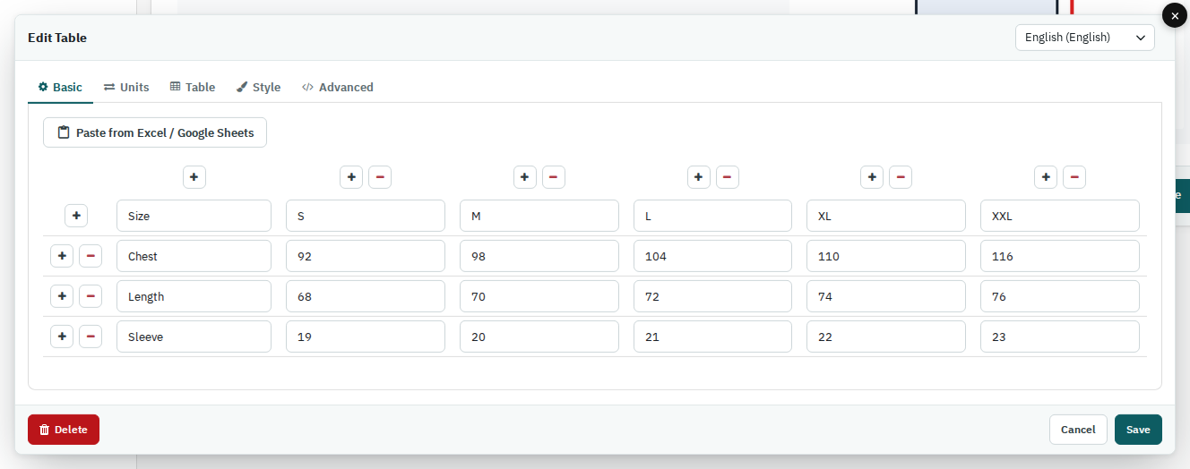Screen dimensions: 1190x469
Task: Select the Length value 72 cell
Action: tap(712, 296)
